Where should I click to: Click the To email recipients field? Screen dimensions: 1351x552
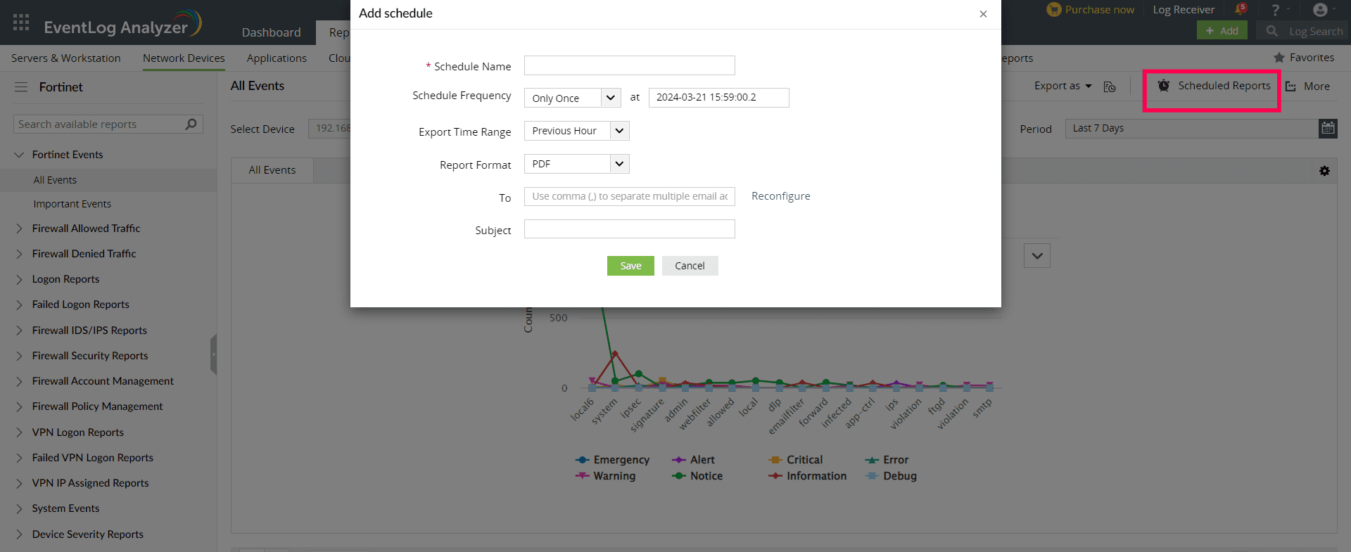(x=630, y=196)
